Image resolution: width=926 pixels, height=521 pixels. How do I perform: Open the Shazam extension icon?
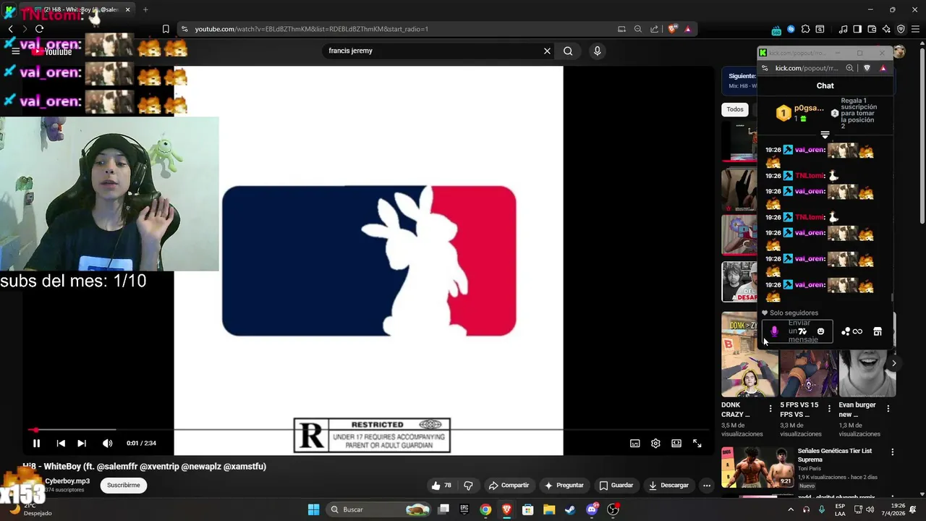point(791,29)
